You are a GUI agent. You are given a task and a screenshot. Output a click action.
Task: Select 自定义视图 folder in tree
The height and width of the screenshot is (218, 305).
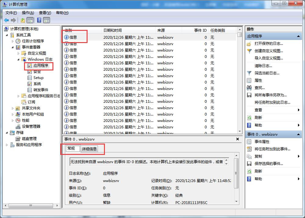tap(37, 53)
